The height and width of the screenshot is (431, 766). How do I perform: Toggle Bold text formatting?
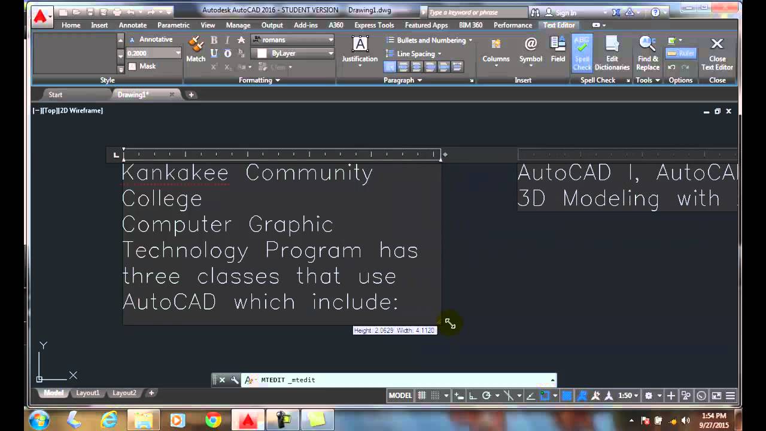(214, 40)
